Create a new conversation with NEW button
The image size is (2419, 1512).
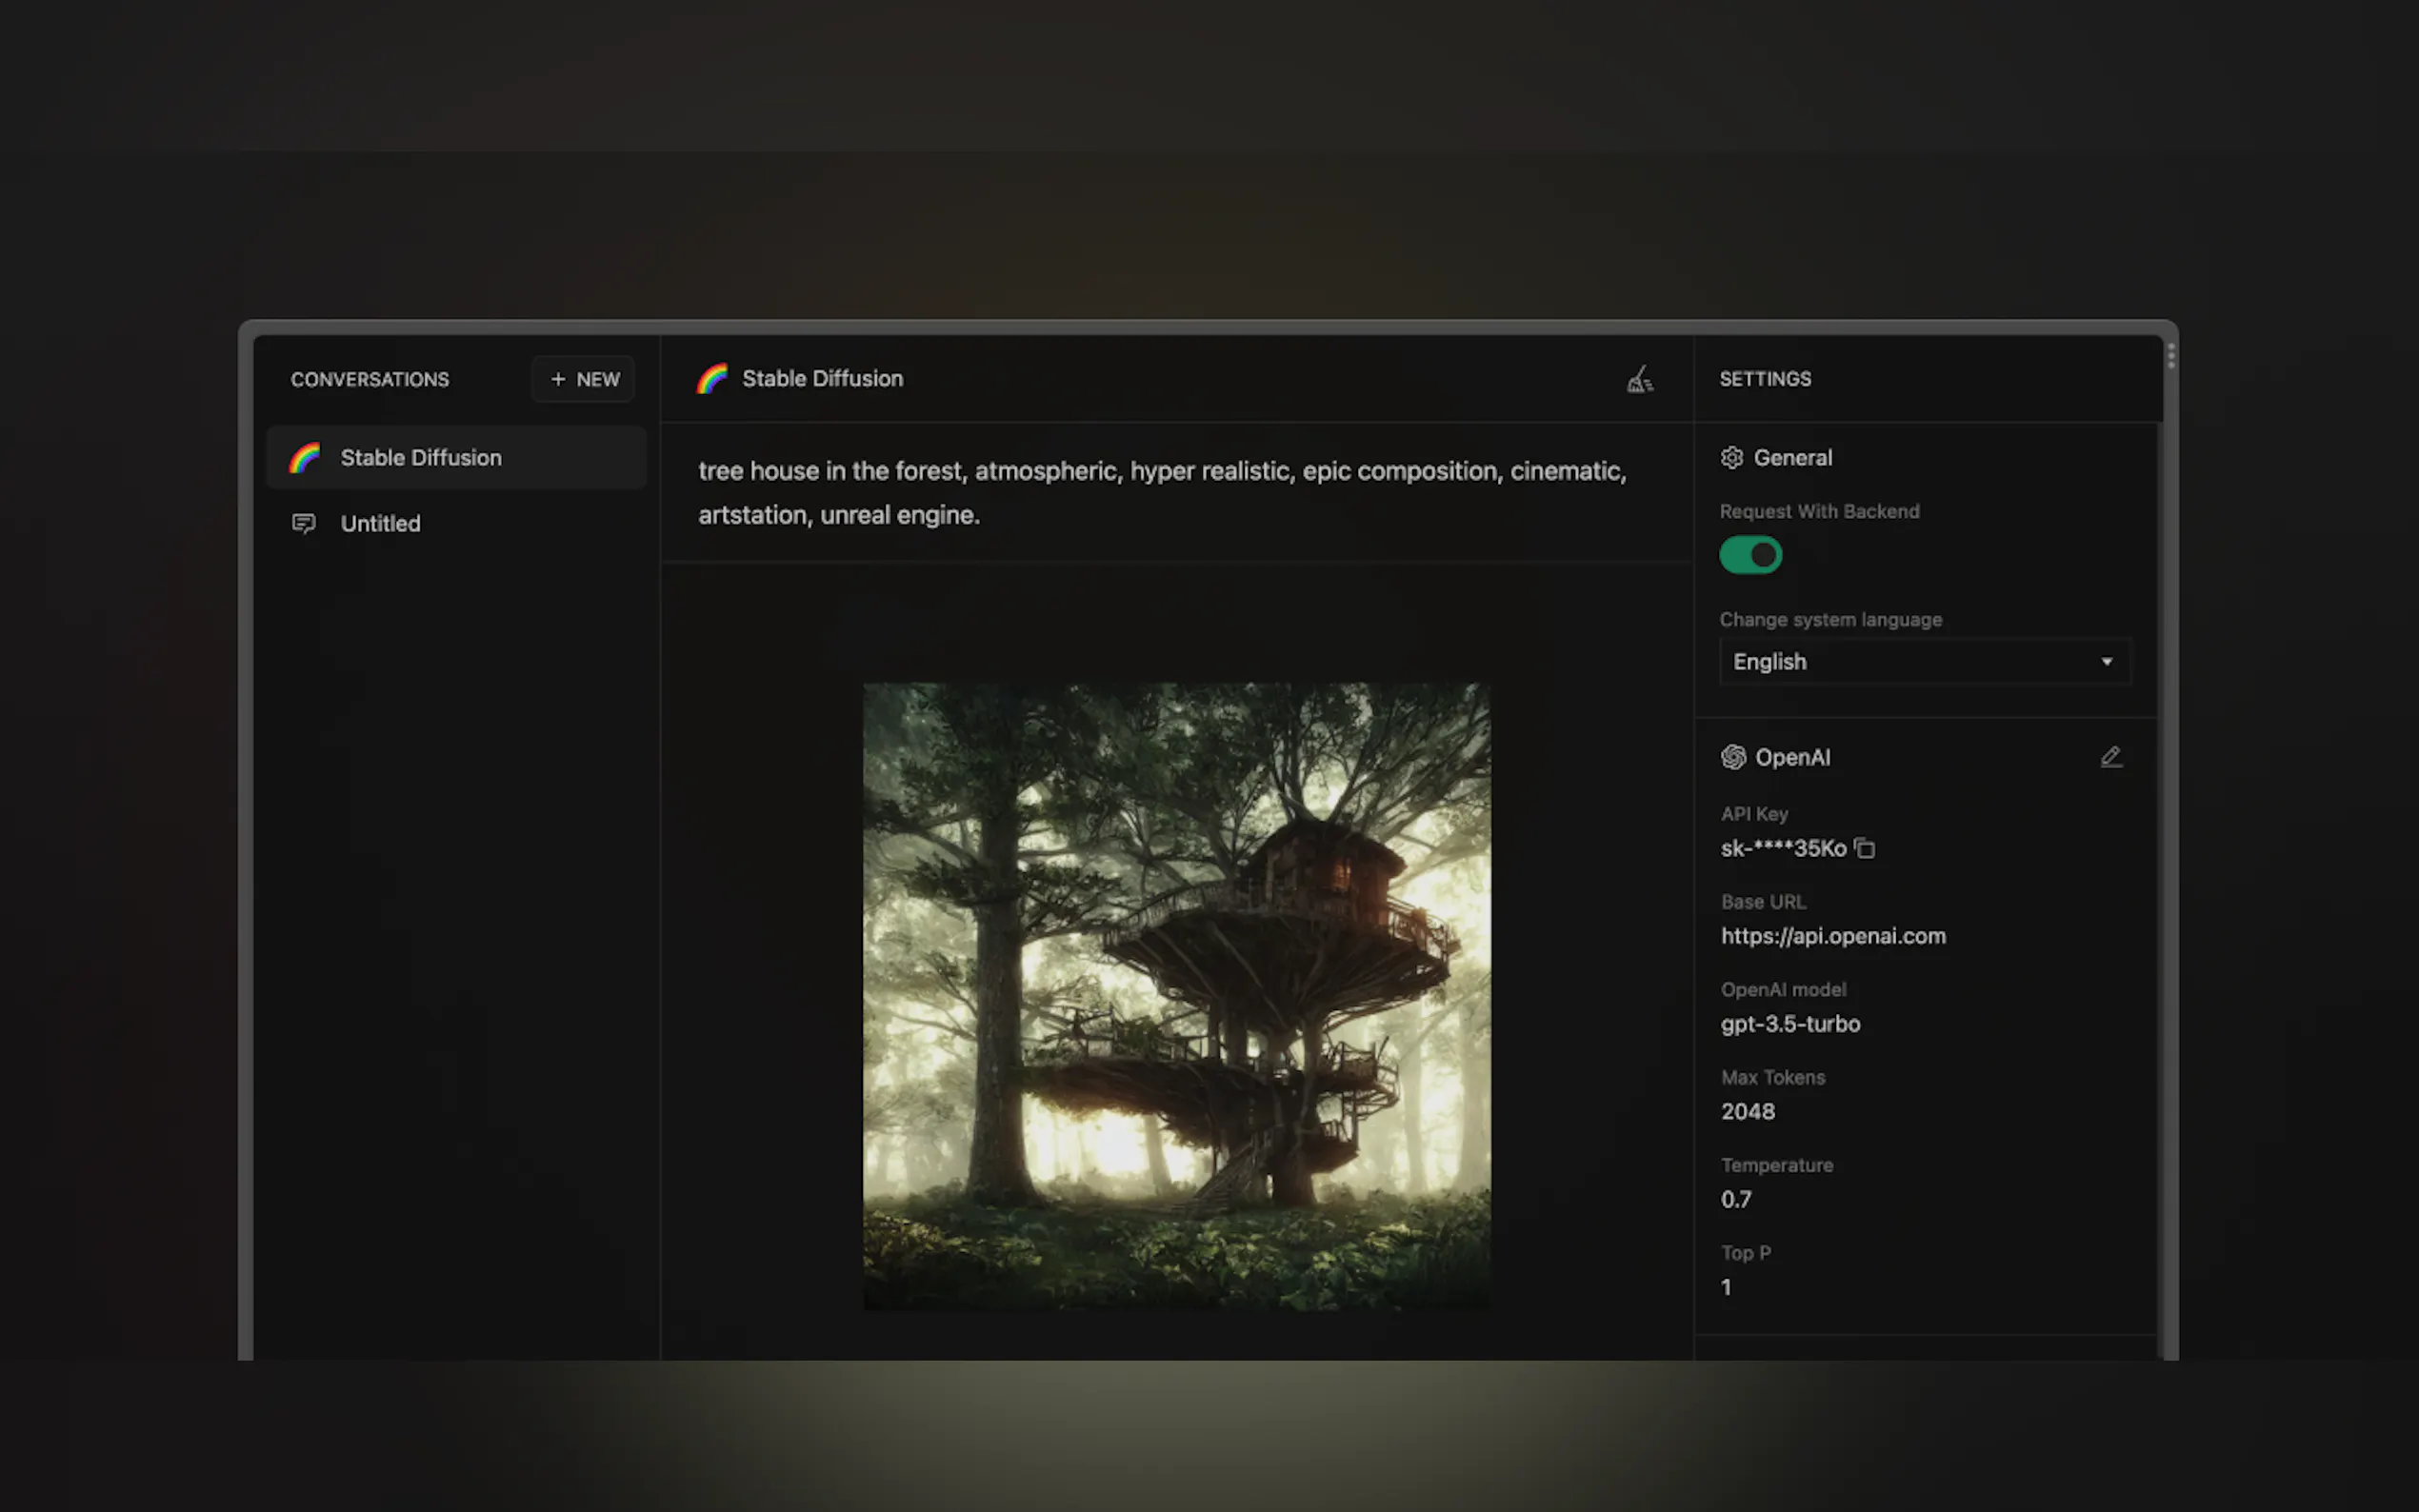point(584,380)
